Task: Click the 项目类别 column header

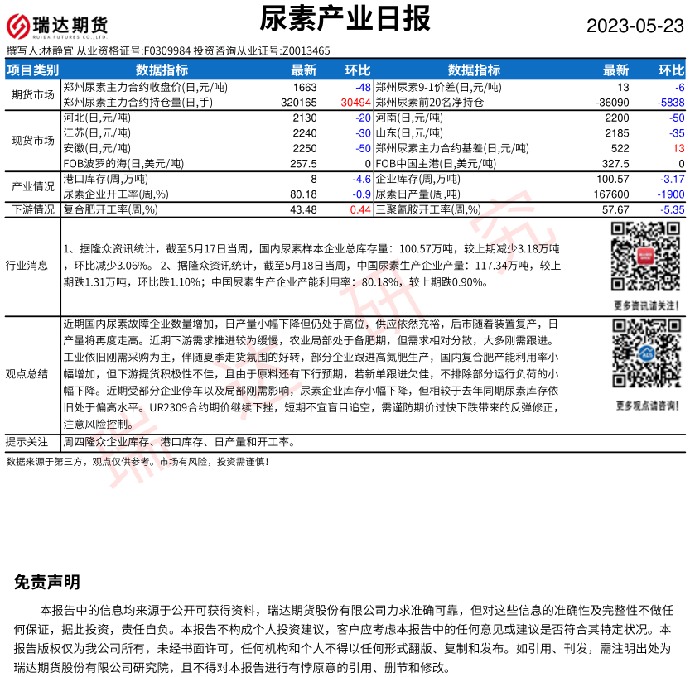Action: (32, 70)
